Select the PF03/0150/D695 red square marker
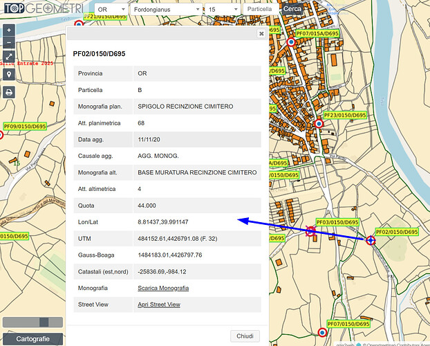This screenshot has height=346, width=430. 310,231
